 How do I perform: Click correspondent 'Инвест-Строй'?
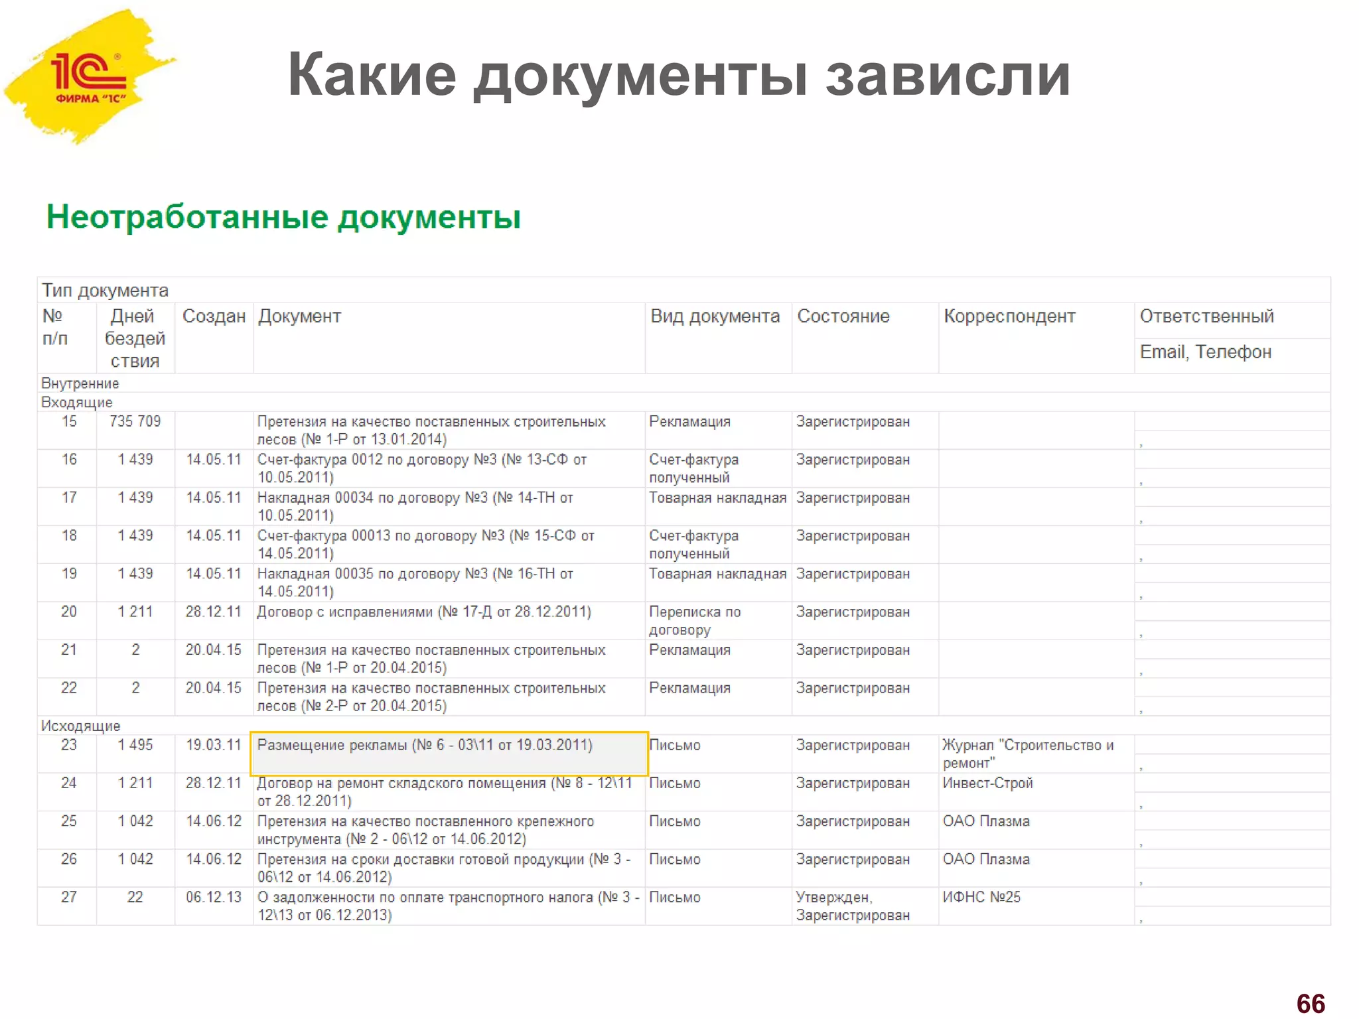(988, 783)
